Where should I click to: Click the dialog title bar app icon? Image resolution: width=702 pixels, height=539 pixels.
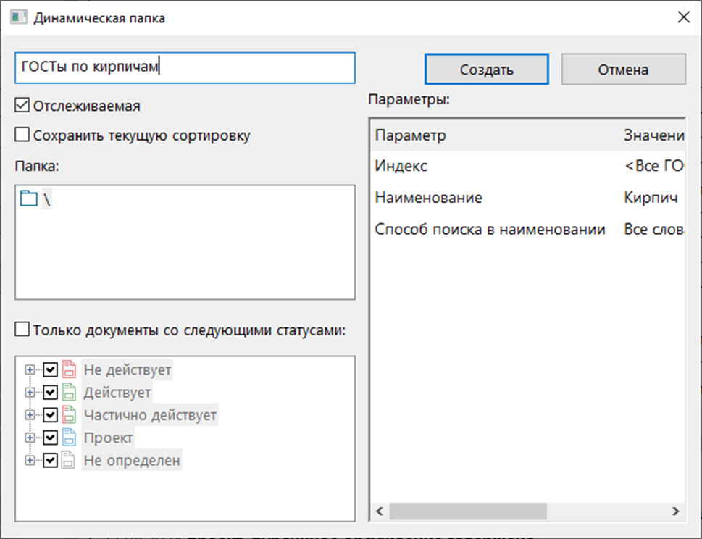pos(19,17)
